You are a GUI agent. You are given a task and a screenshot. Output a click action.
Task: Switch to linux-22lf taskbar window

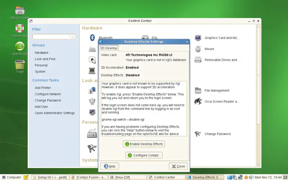[x=128, y=177]
